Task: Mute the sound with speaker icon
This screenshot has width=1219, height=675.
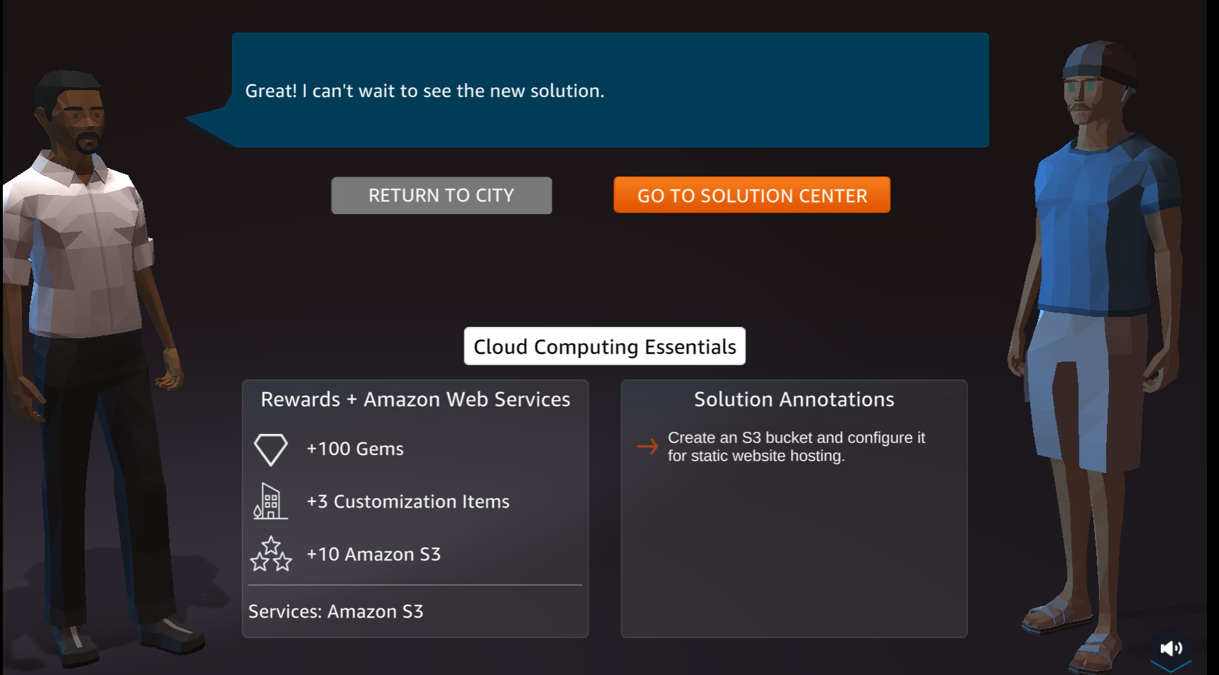Action: point(1171,648)
